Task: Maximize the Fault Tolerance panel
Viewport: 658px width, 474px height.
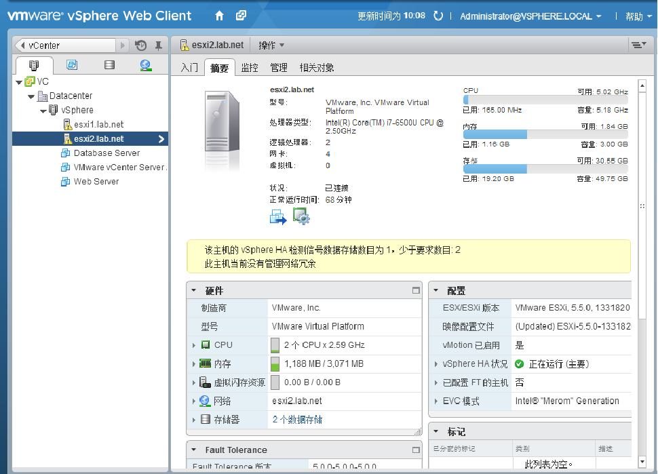Action: pyautogui.click(x=416, y=450)
